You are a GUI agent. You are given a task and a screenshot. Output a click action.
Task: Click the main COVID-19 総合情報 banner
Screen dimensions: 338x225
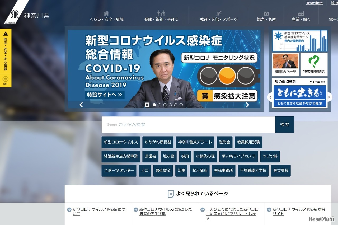(164, 69)
